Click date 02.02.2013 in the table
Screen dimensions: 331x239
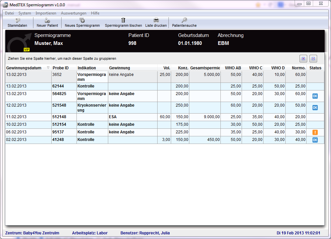(x=16, y=140)
